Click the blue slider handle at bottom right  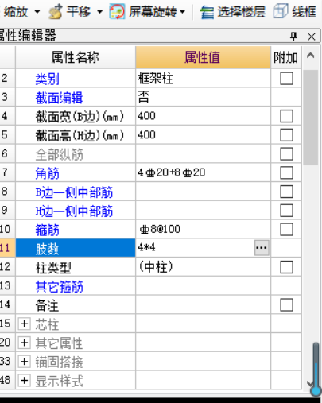coord(316,390)
